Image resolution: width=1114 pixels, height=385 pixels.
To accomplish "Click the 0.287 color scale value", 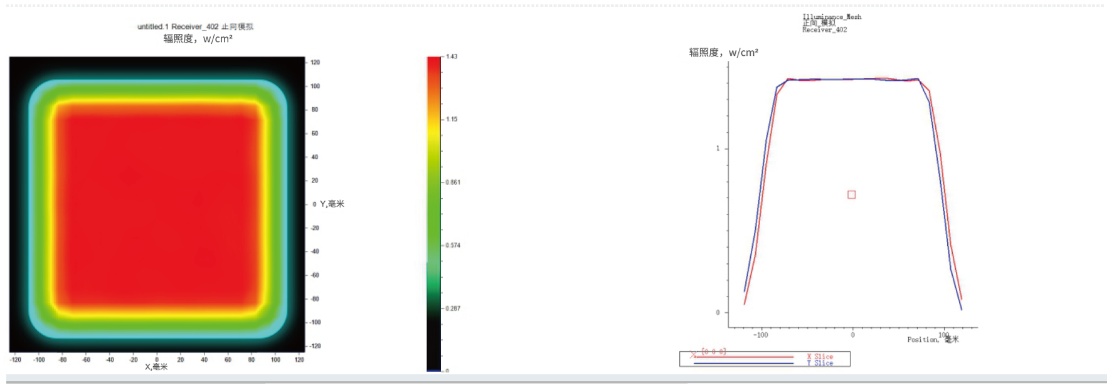I will coord(453,309).
